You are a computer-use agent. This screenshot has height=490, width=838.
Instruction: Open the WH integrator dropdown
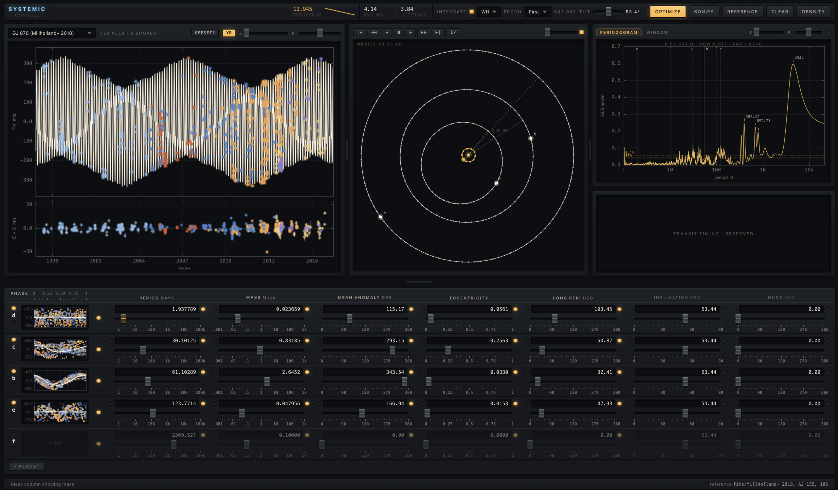click(x=488, y=12)
